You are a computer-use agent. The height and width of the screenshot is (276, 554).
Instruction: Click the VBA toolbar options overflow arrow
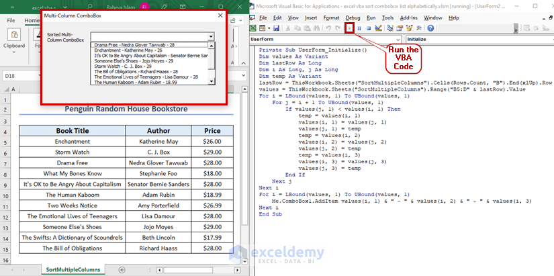[516, 29]
